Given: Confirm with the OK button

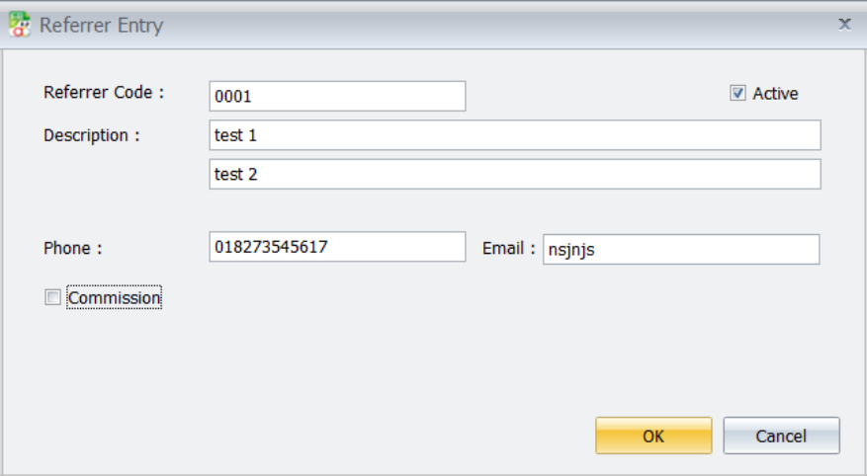Looking at the screenshot, I should click(x=653, y=436).
